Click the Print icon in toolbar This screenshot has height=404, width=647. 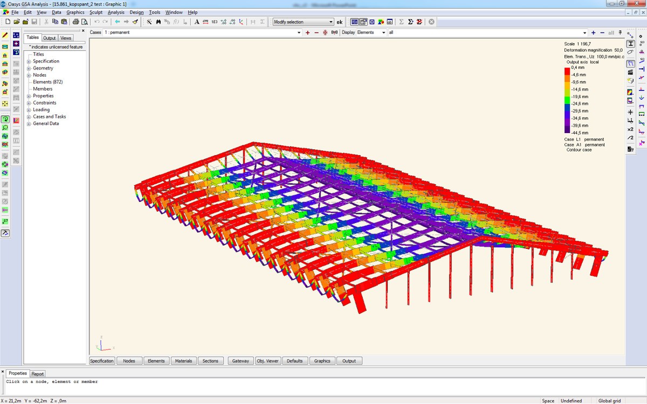click(x=75, y=22)
